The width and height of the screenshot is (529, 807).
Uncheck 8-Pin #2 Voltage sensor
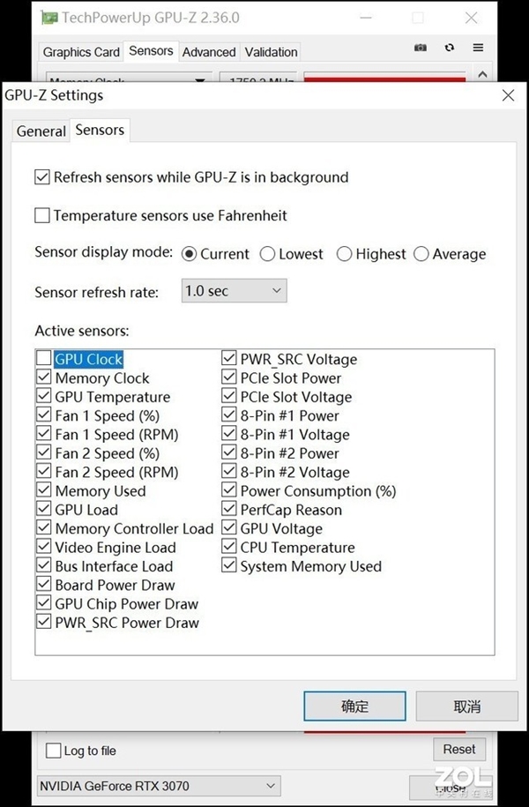point(229,472)
